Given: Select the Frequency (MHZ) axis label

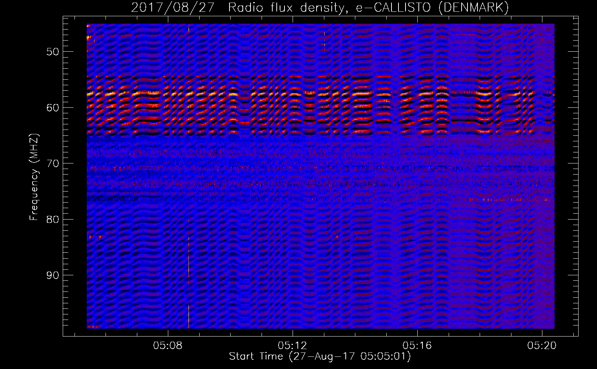Looking at the screenshot, I should coord(34,177).
